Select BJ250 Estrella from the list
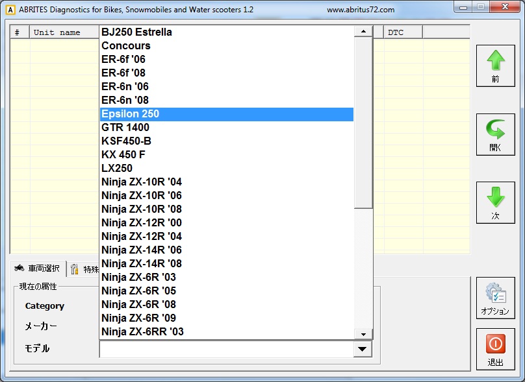The height and width of the screenshot is (382, 525). click(227, 32)
